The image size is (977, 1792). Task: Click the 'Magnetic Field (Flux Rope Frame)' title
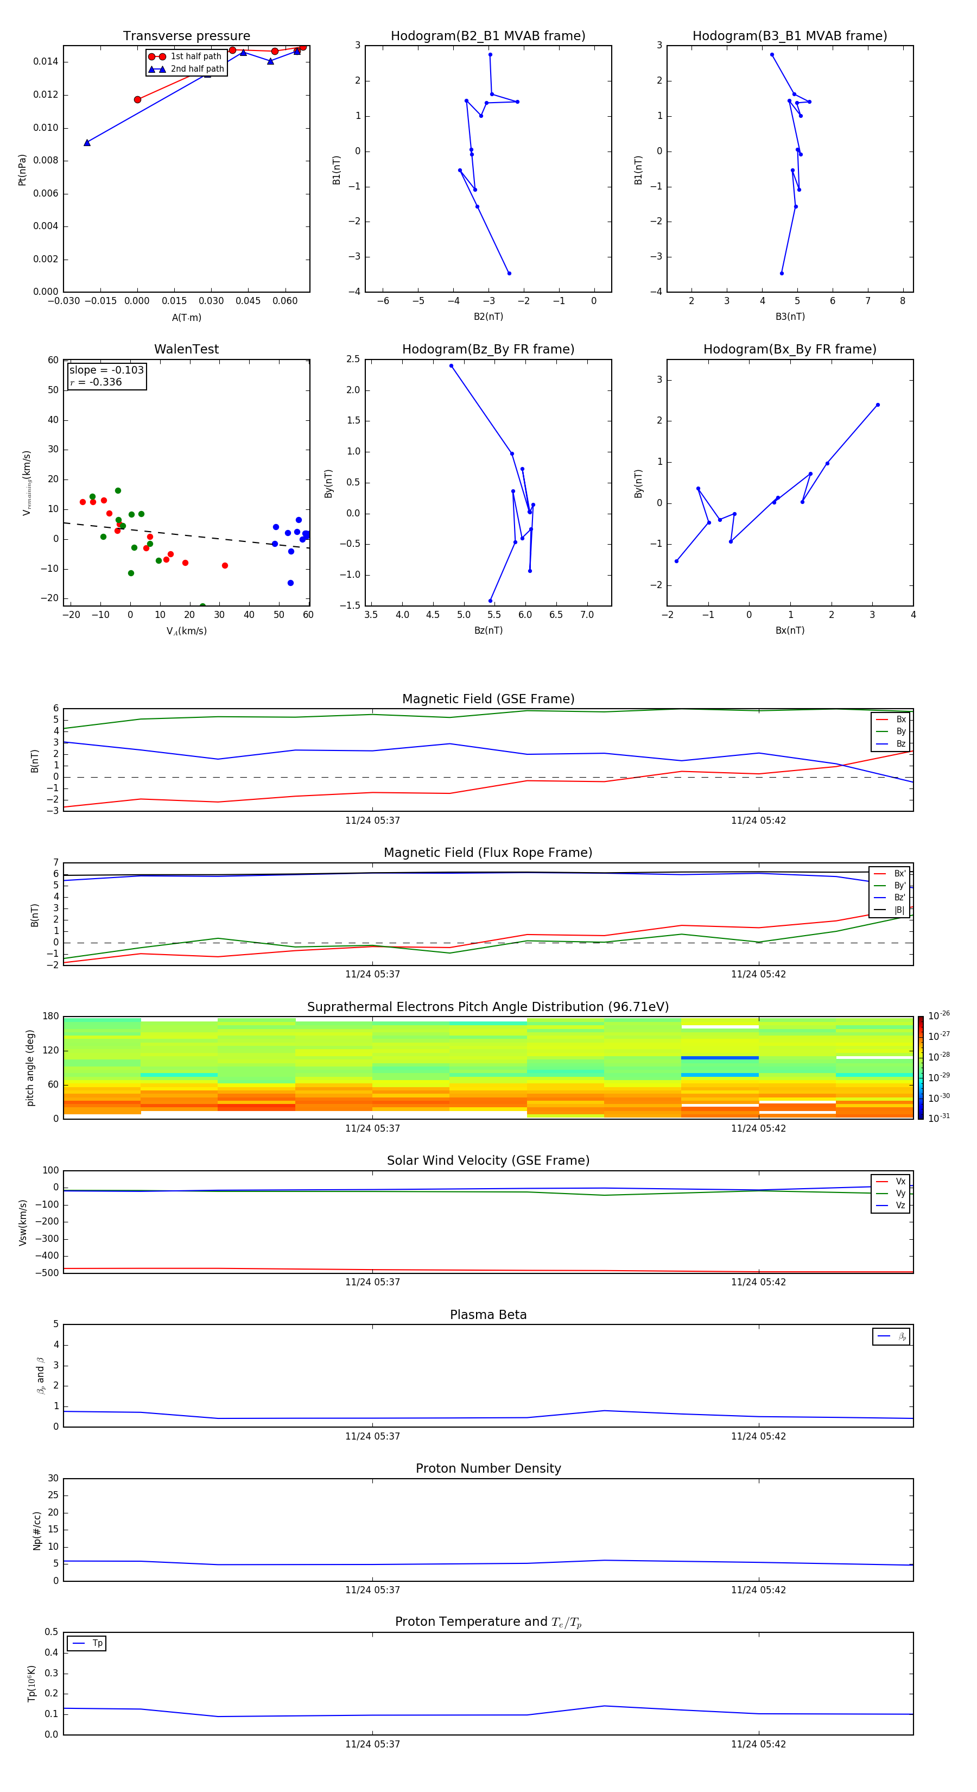point(488,853)
